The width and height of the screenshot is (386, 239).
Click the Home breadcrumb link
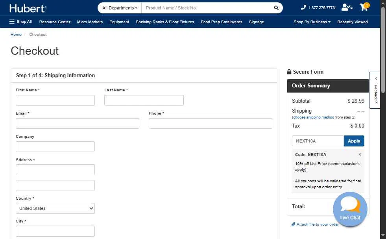(16, 35)
